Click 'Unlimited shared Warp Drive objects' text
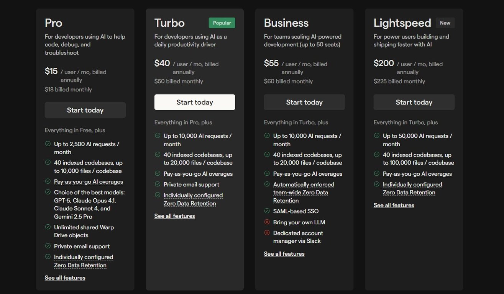504x294 pixels. pos(84,231)
